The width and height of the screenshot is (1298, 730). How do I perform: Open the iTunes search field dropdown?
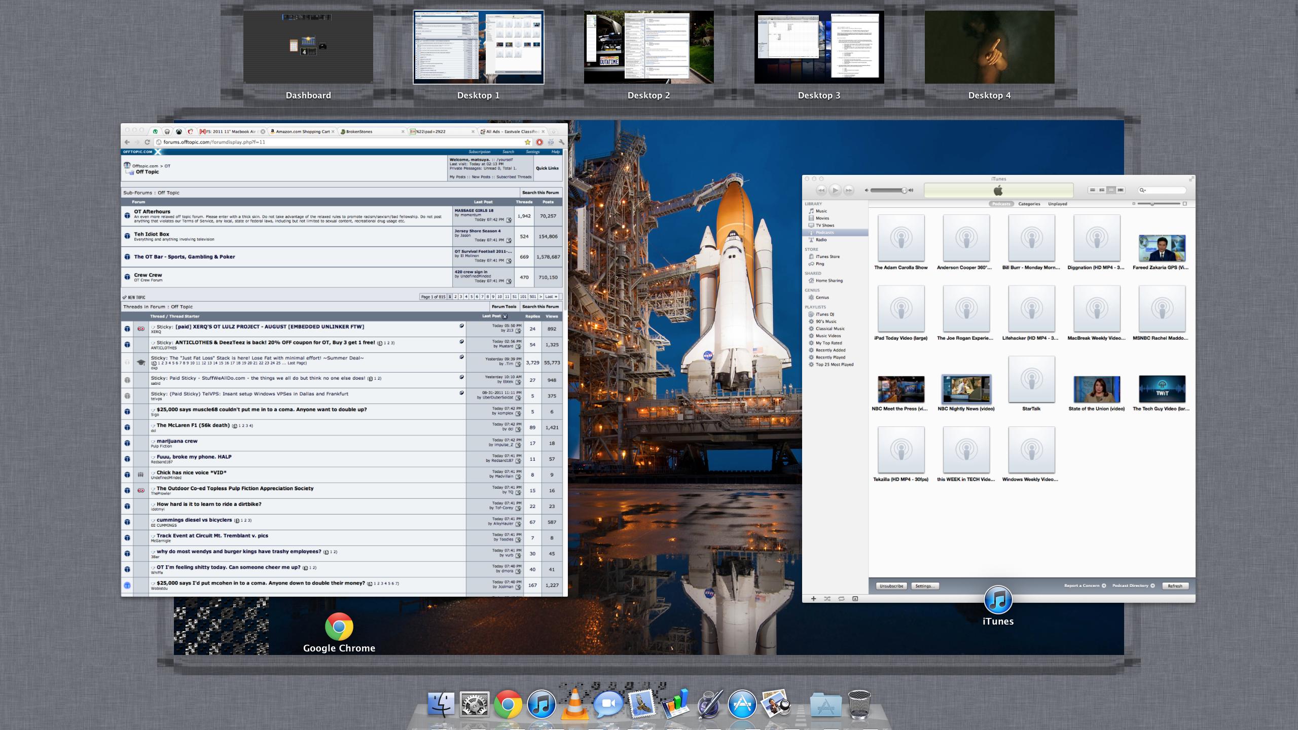1142,190
